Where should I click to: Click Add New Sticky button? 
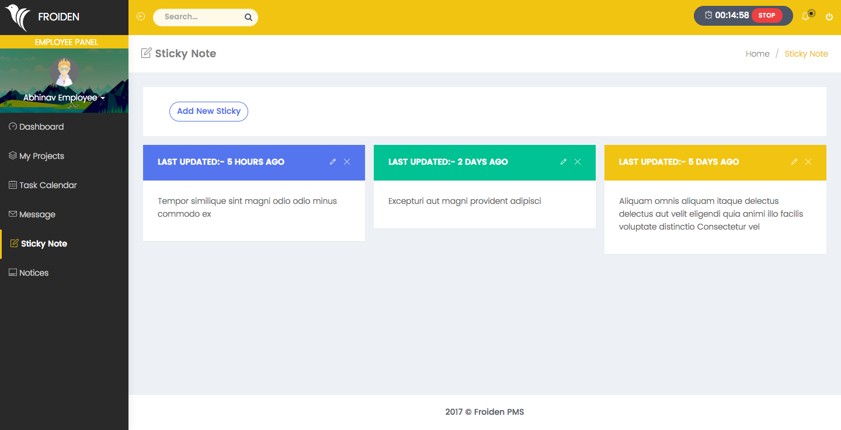pos(208,111)
